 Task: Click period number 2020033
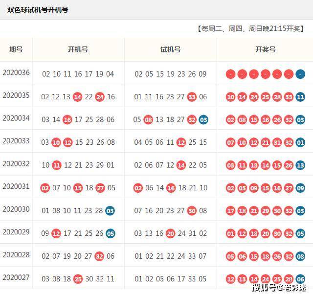point(16,141)
